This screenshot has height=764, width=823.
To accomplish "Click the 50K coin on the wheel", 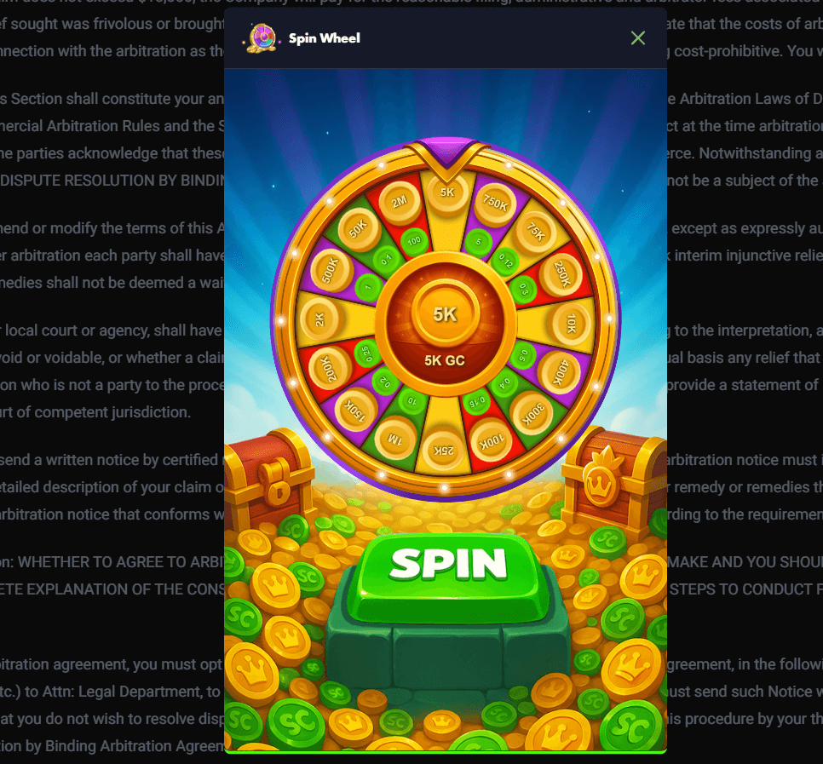I will pyautogui.click(x=359, y=229).
